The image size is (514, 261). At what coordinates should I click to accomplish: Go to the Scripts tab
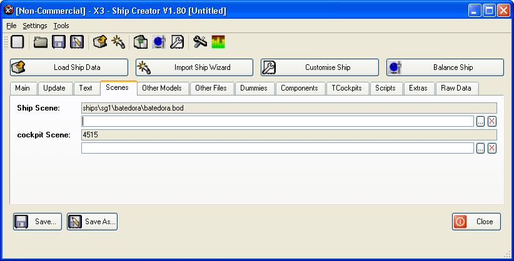[x=385, y=88]
